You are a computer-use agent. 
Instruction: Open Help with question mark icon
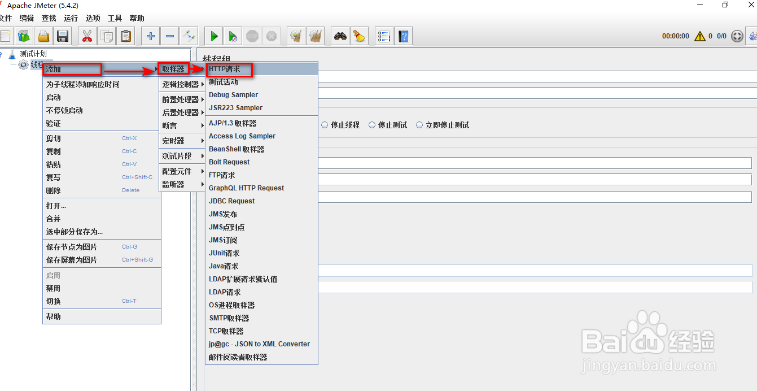coord(403,36)
